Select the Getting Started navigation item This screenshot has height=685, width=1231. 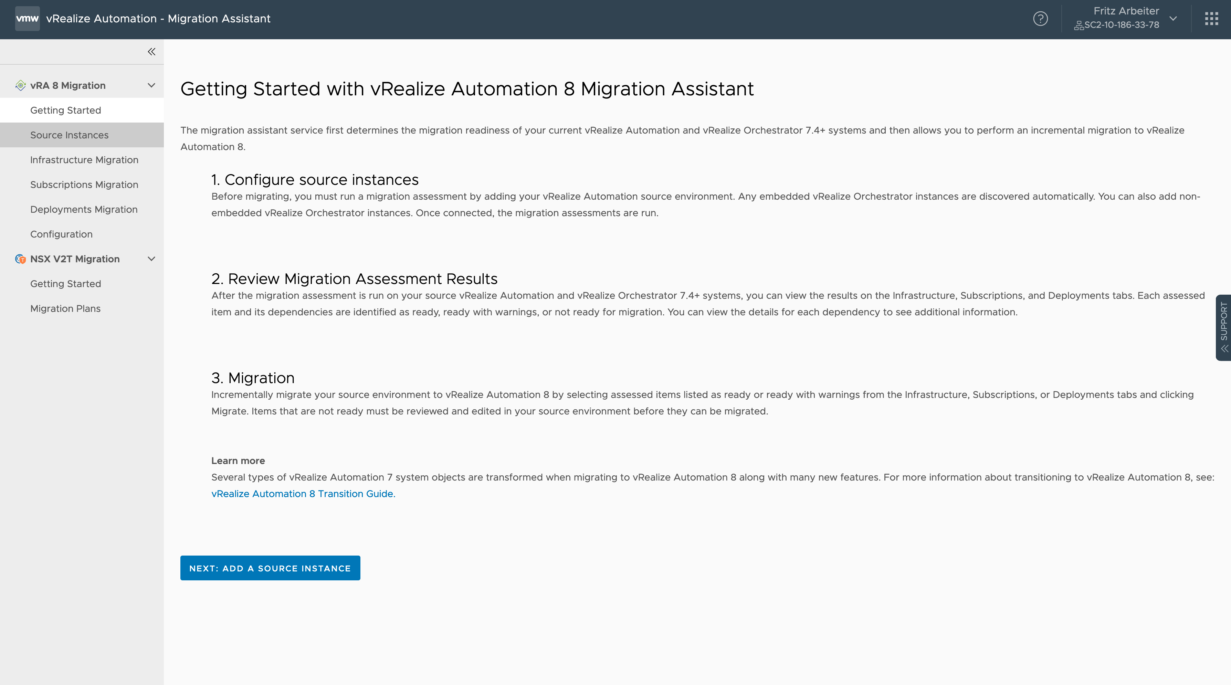click(x=66, y=110)
